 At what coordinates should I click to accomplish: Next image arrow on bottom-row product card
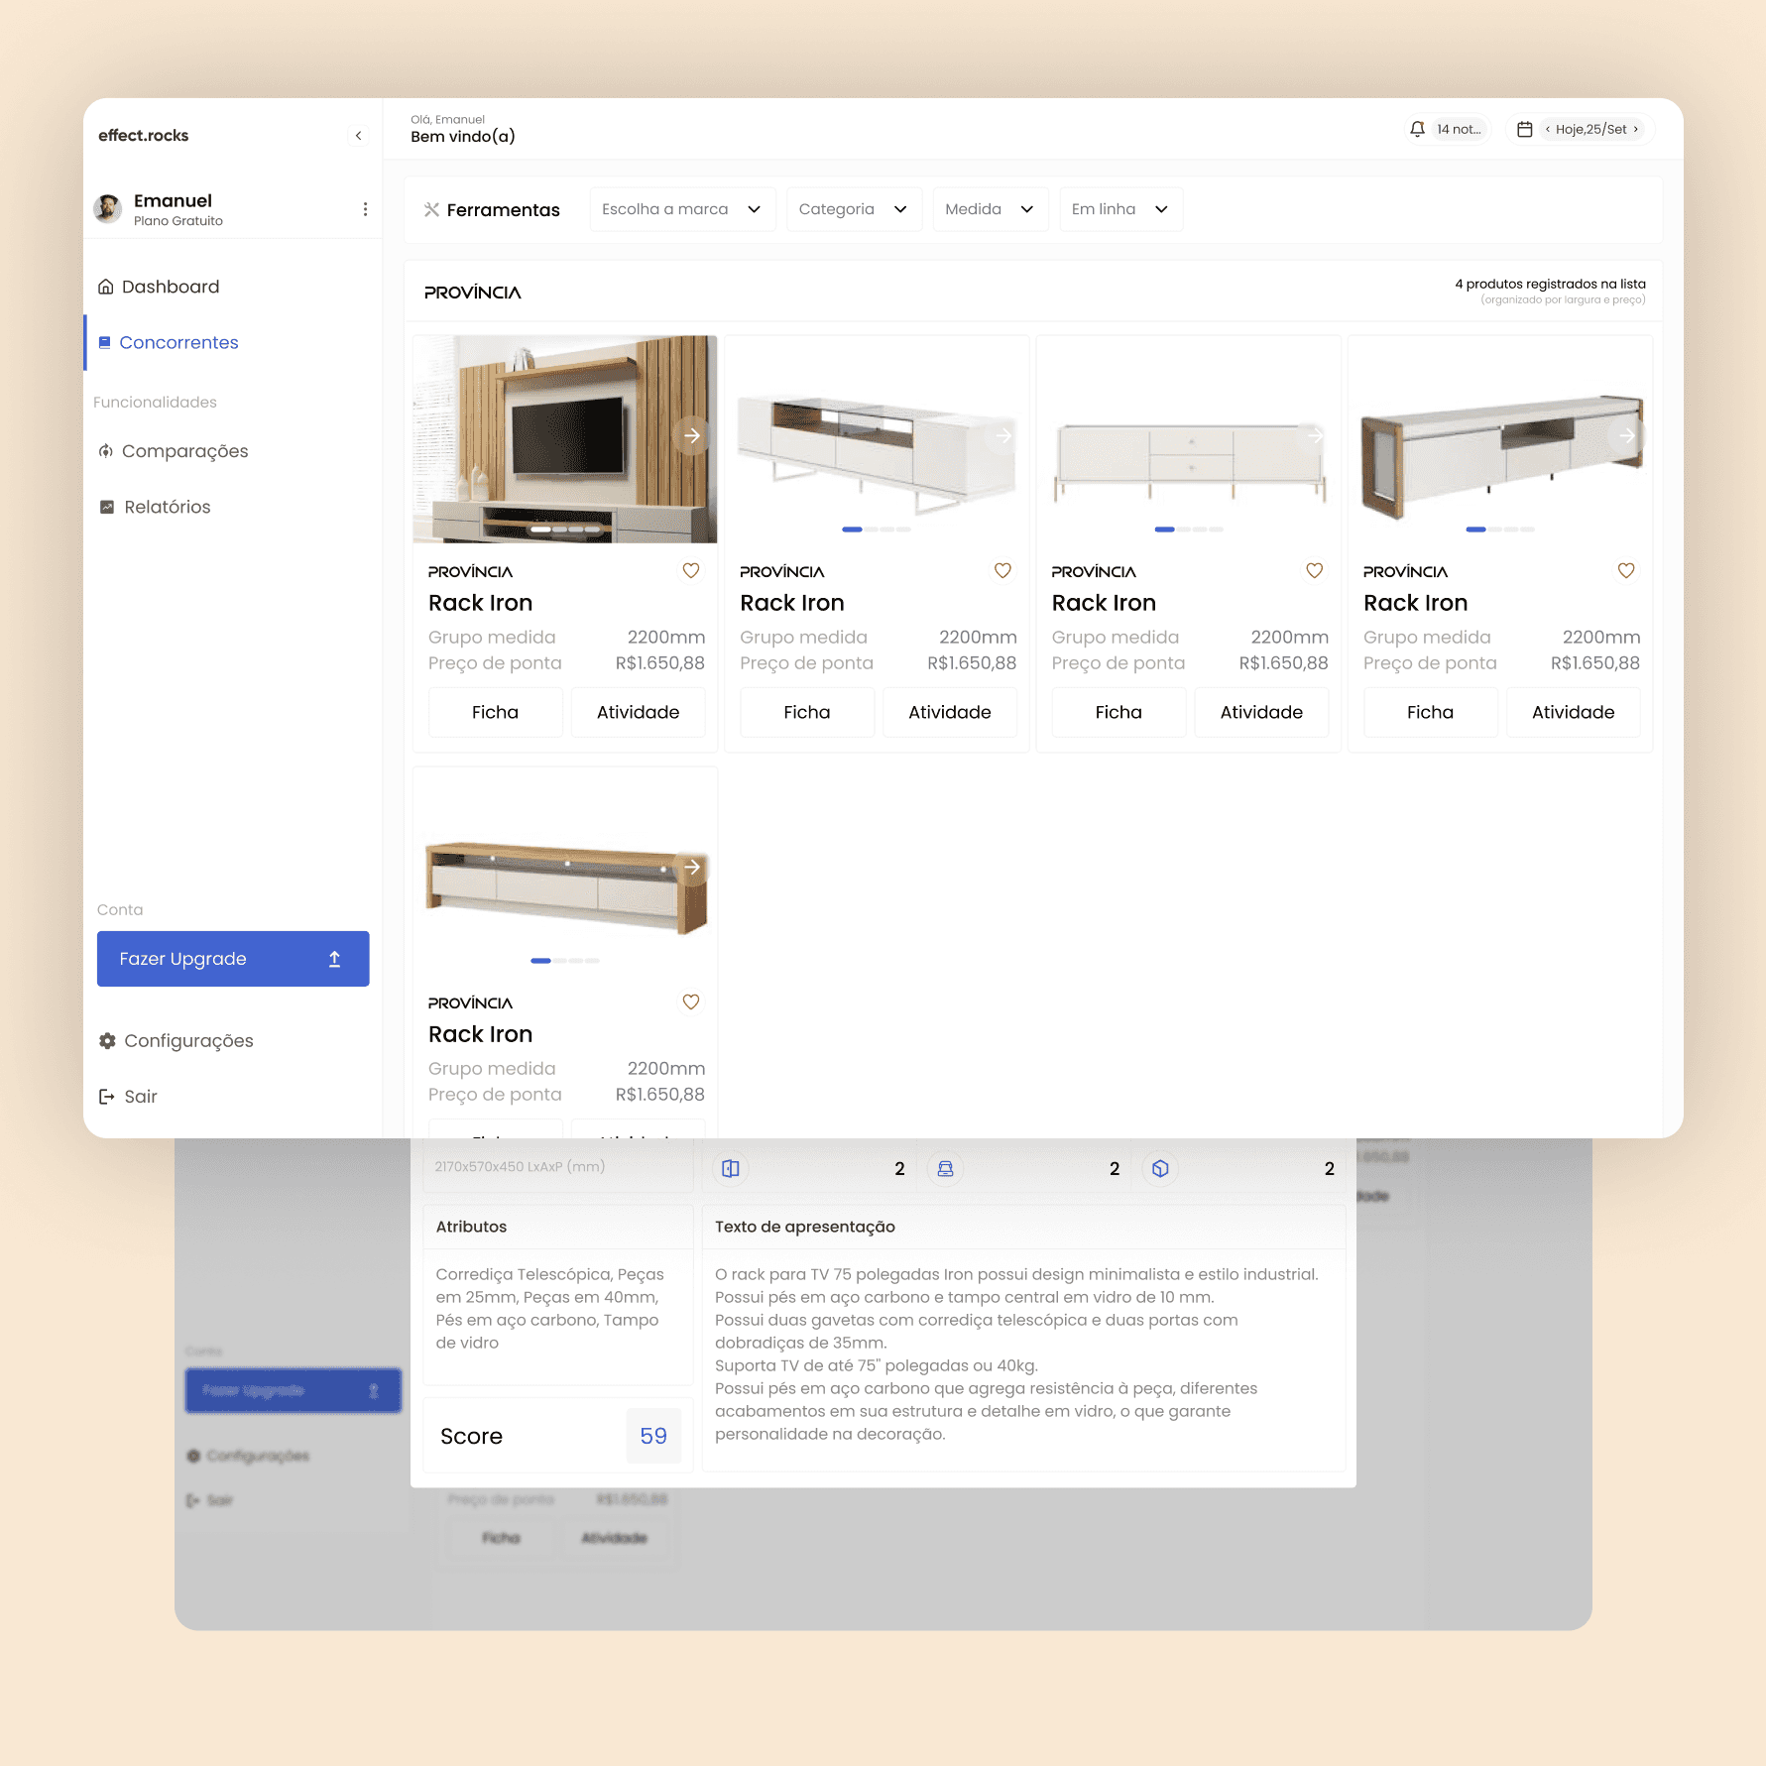click(692, 867)
